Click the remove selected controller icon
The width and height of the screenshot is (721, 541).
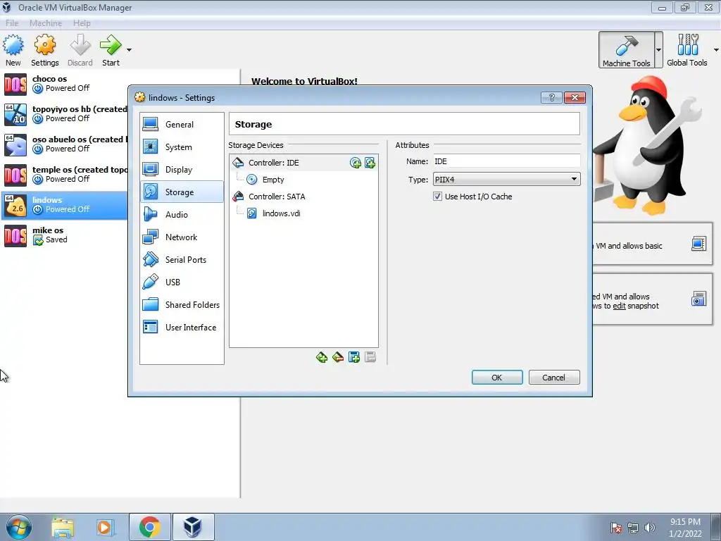(338, 357)
